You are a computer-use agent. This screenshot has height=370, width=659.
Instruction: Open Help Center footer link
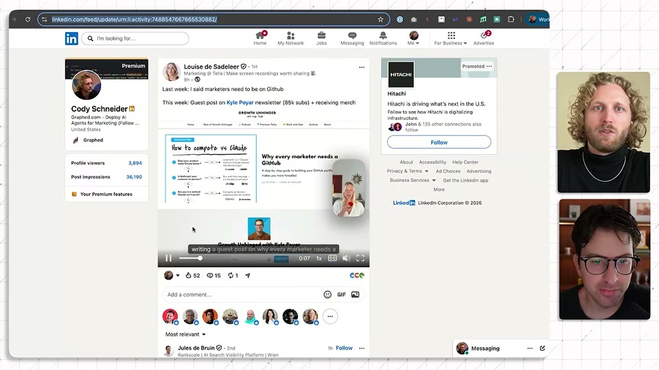pos(465,162)
